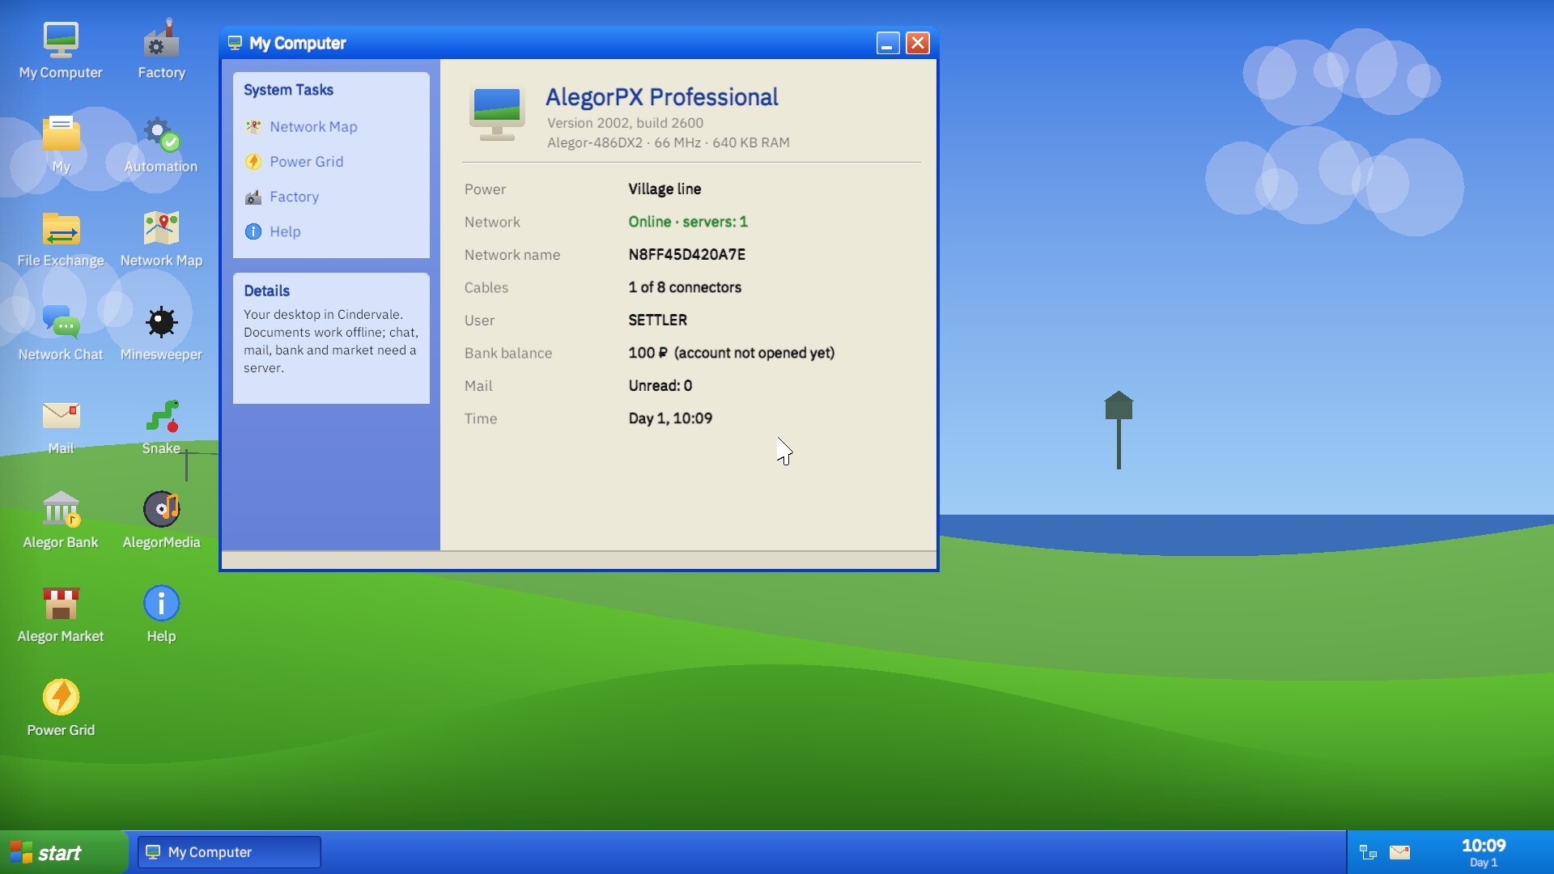Viewport: 1554px width, 874px height.
Task: Open Power Grid desktop icon
Action: coord(61,707)
